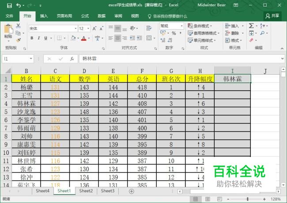Image resolution: width=287 pixels, height=203 pixels.
Task: Apply comma style number format
Action: click(181, 33)
